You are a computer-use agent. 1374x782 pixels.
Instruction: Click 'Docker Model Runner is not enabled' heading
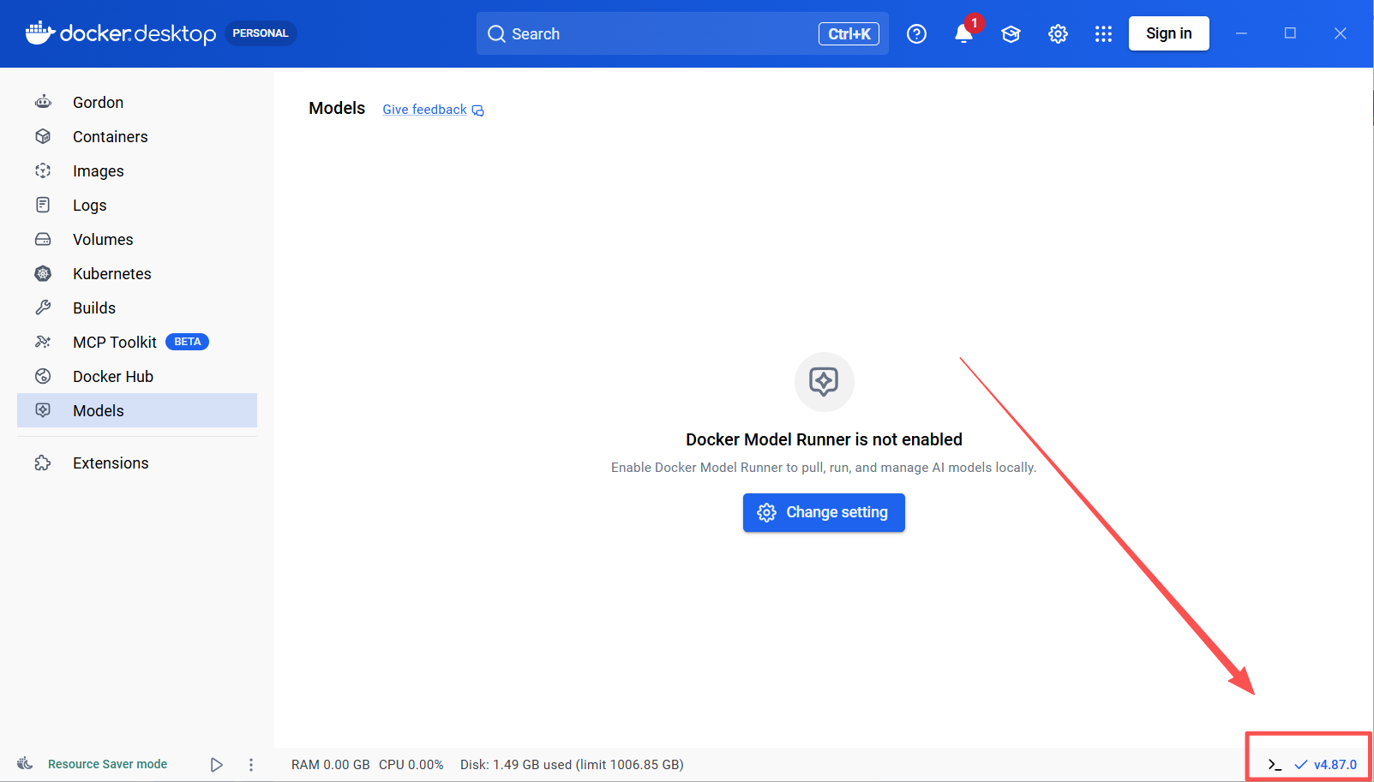(824, 439)
